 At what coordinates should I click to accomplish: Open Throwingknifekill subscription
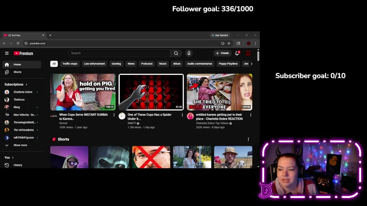pyautogui.click(x=22, y=122)
